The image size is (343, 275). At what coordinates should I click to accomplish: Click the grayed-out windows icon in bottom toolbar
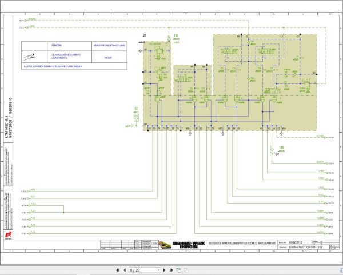click(x=186, y=270)
